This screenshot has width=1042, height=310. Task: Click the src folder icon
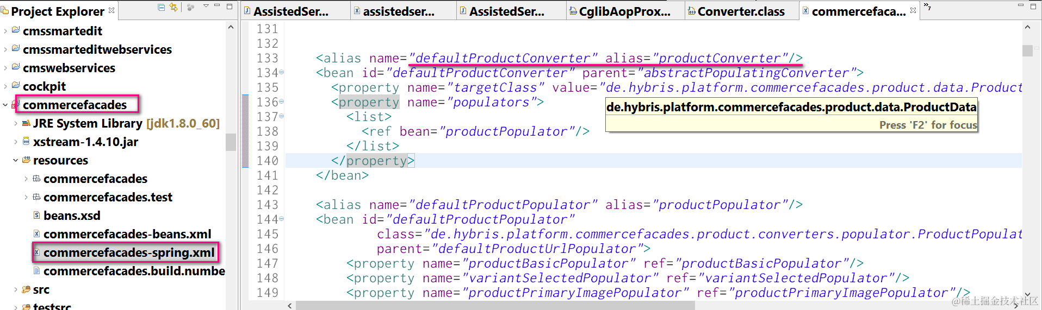click(x=26, y=289)
